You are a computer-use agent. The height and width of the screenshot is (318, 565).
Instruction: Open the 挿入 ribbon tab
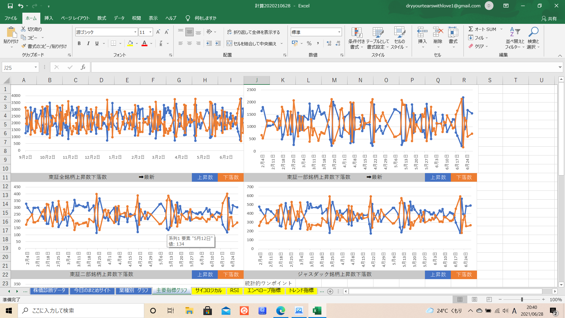tap(49, 18)
